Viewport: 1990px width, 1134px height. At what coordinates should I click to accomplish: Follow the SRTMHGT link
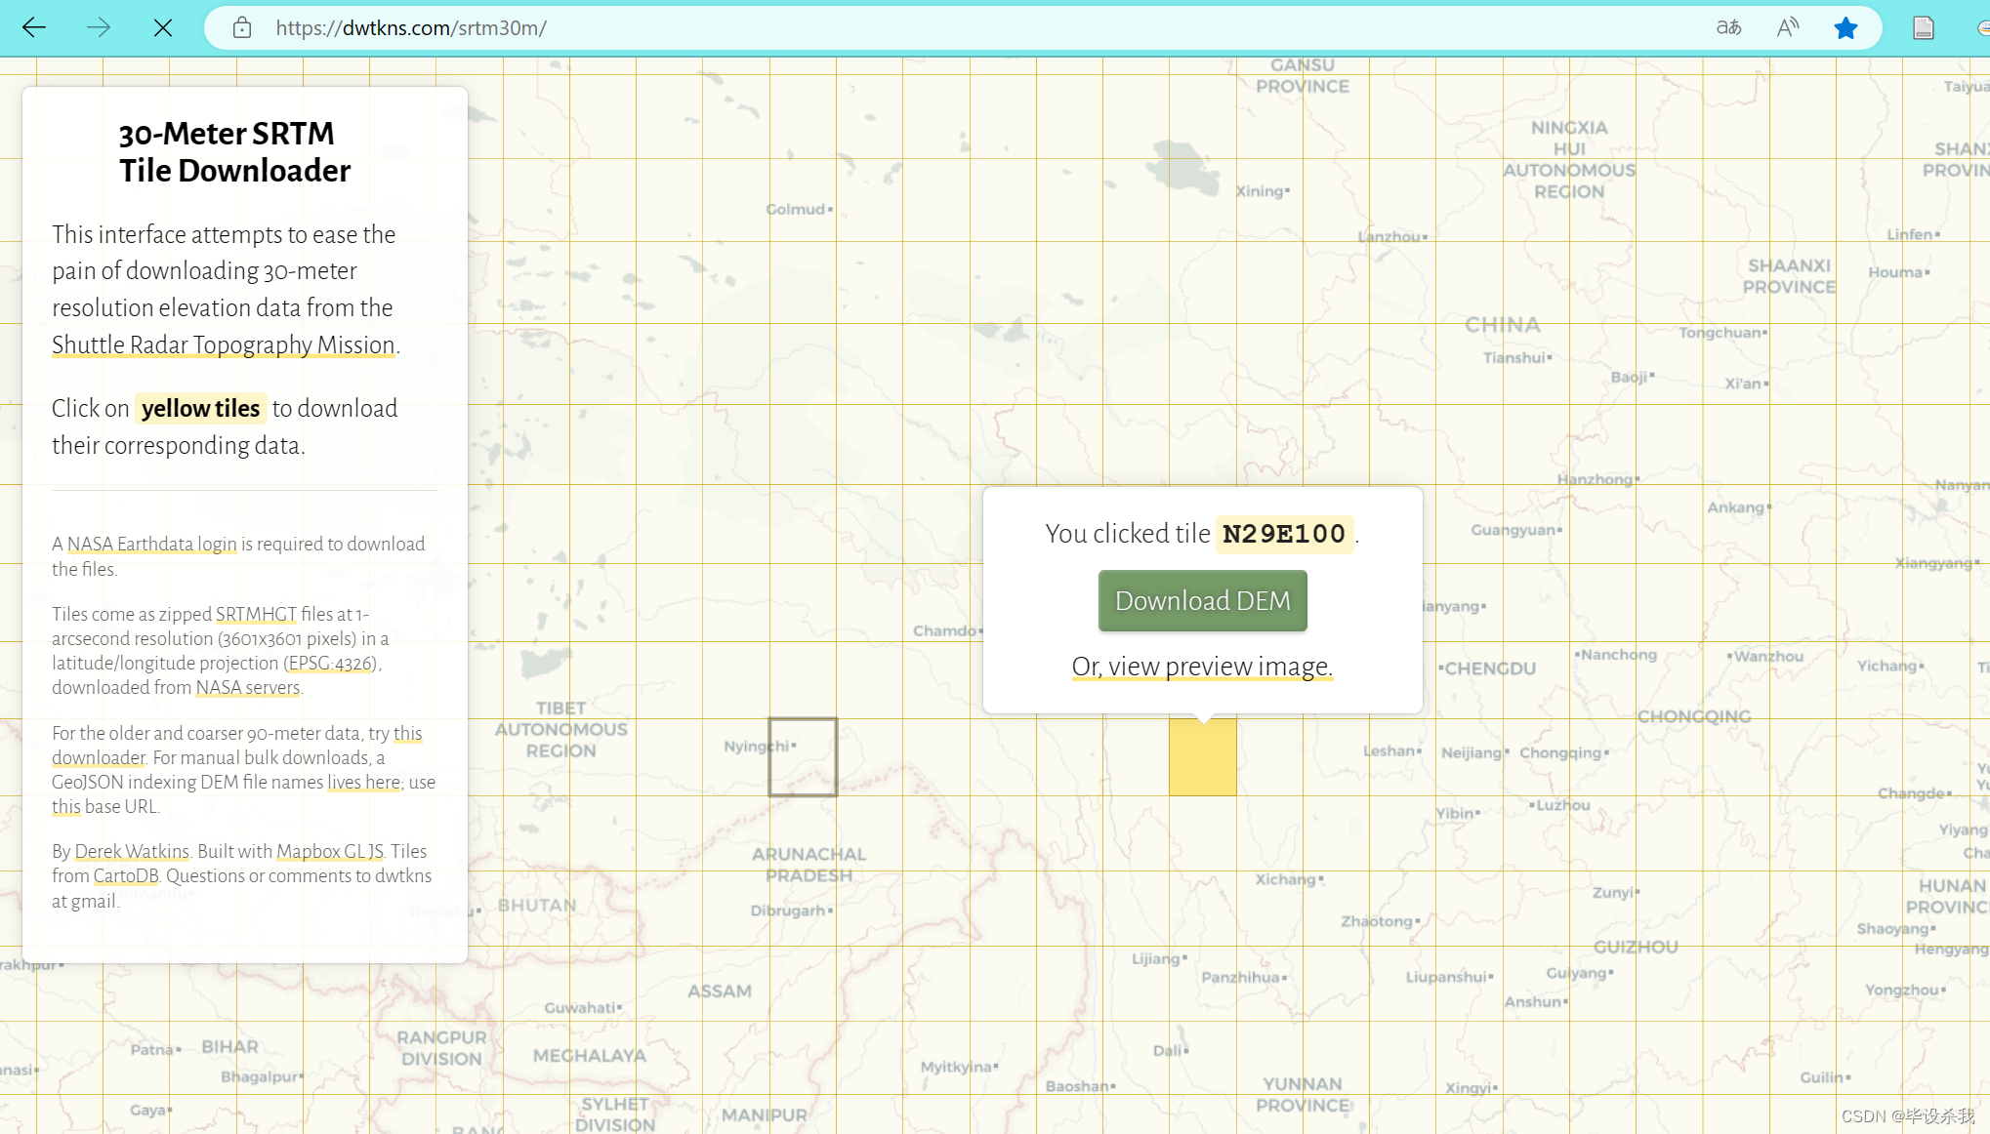pyautogui.click(x=256, y=615)
